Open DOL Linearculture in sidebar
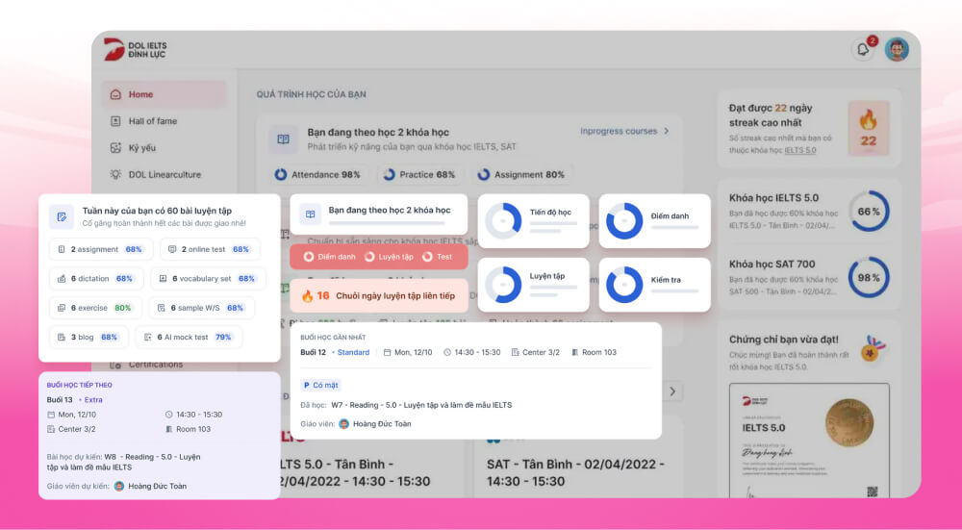962x530 pixels. pyautogui.click(x=155, y=175)
